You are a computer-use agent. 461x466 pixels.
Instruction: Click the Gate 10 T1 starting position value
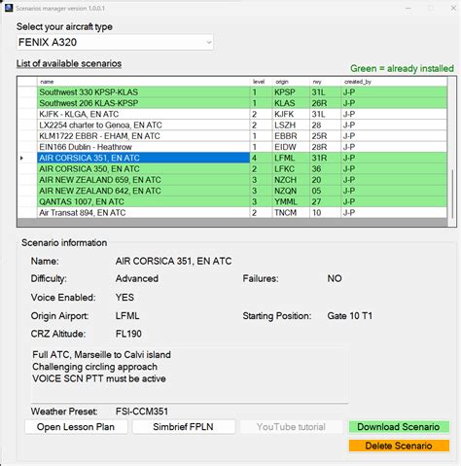pyautogui.click(x=350, y=316)
